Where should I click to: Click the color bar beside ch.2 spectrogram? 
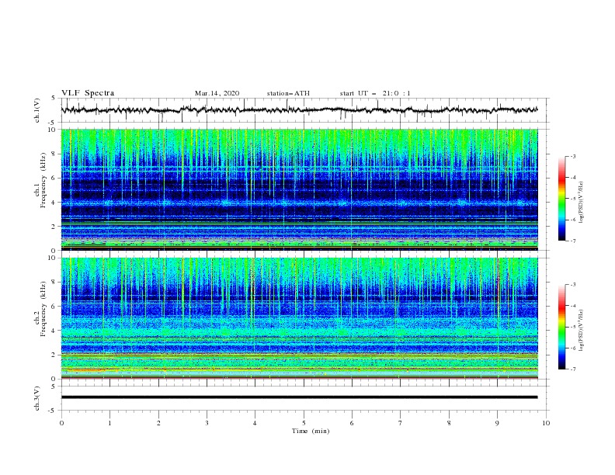(x=561, y=327)
